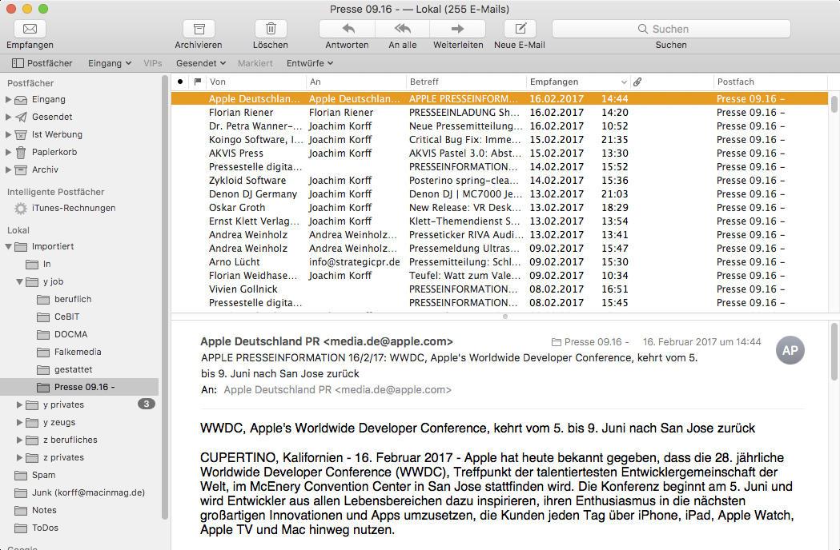Select the VIPs favorites bar item
This screenshot has width=840, height=550.
(153, 63)
